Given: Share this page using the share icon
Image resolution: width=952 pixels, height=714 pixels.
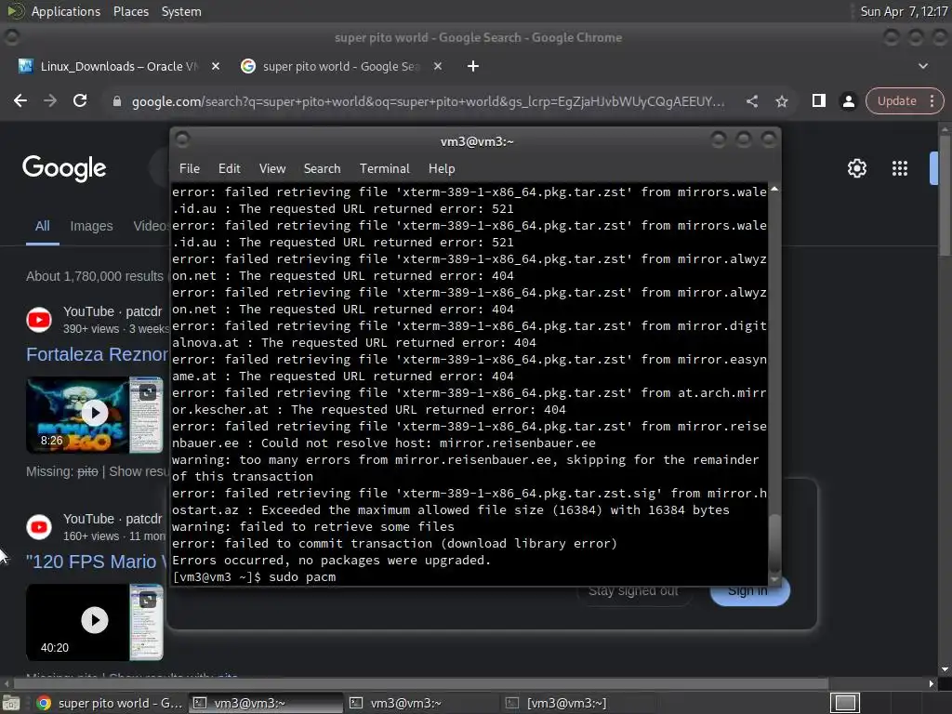Looking at the screenshot, I should [x=751, y=101].
